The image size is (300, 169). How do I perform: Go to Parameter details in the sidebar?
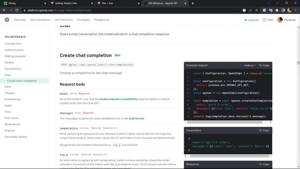[16, 137]
